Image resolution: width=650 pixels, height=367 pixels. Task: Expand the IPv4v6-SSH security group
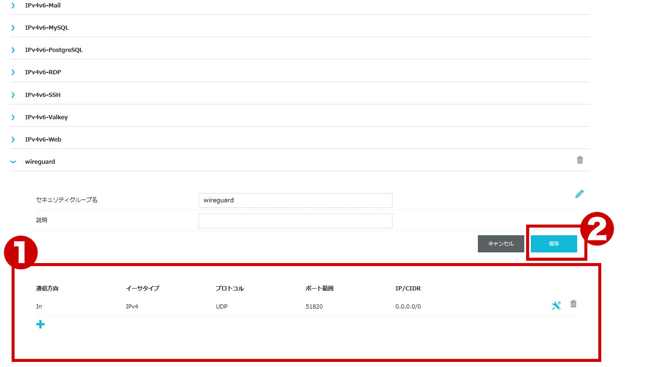pos(13,95)
